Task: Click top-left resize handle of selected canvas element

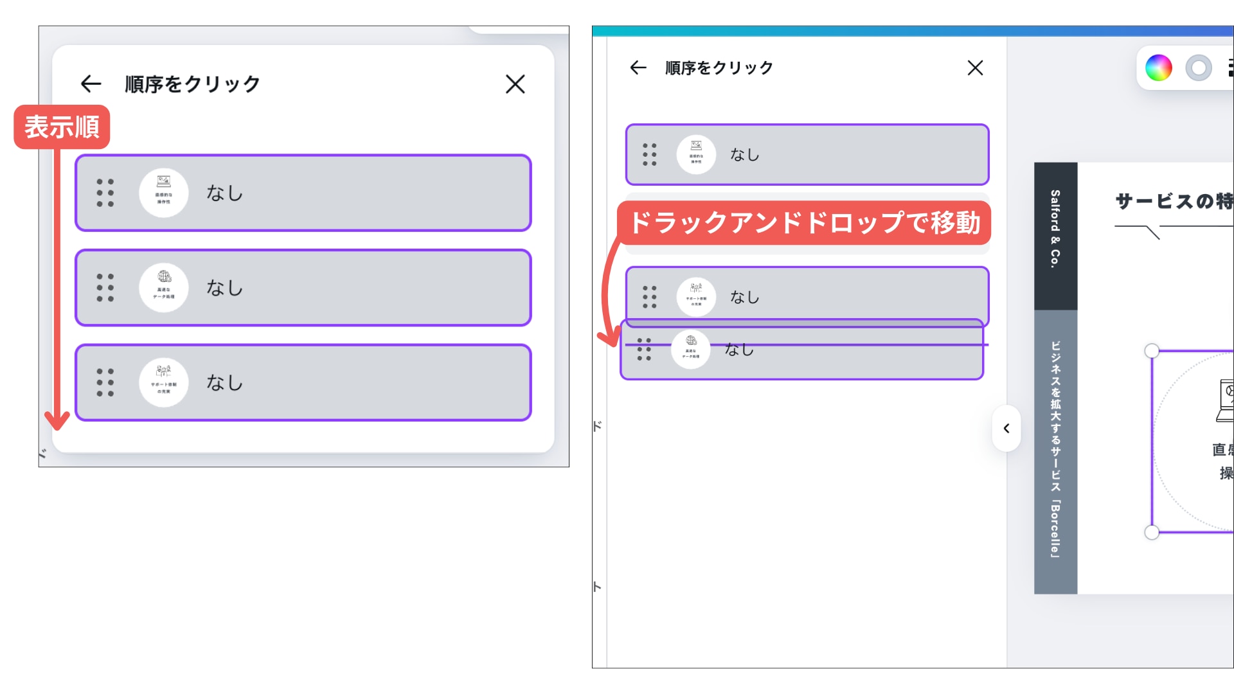Action: point(1152,351)
